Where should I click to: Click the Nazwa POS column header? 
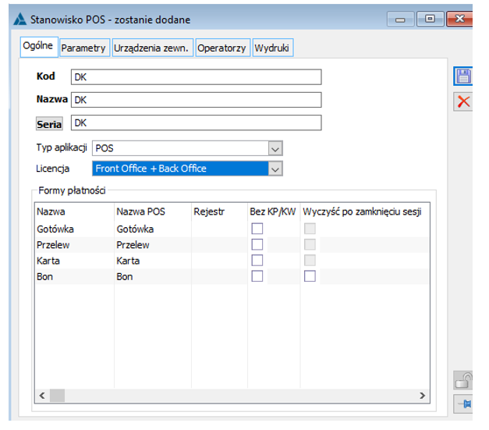coord(153,211)
